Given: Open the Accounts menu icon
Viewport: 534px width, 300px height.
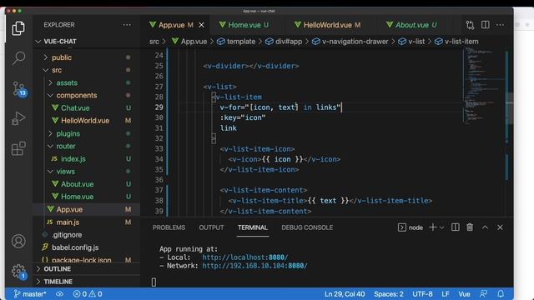Looking at the screenshot, I should point(18,241).
